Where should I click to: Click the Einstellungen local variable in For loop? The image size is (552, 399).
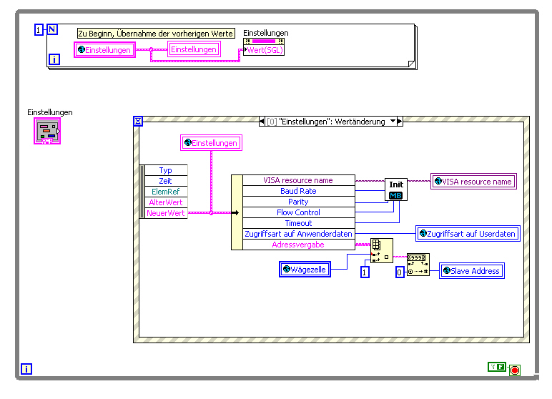tap(194, 49)
